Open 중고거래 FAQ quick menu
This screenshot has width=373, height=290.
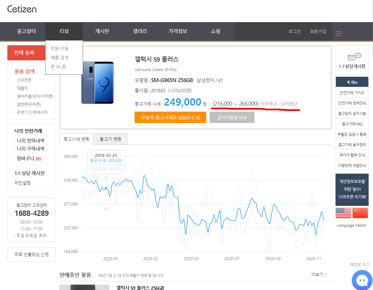(x=352, y=124)
